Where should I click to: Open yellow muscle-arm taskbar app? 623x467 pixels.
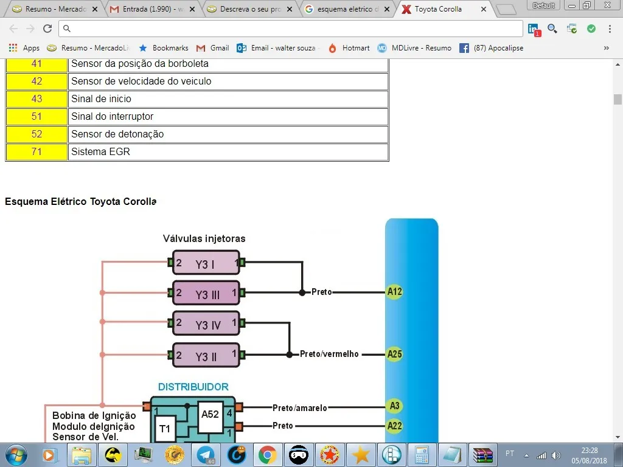(113, 455)
